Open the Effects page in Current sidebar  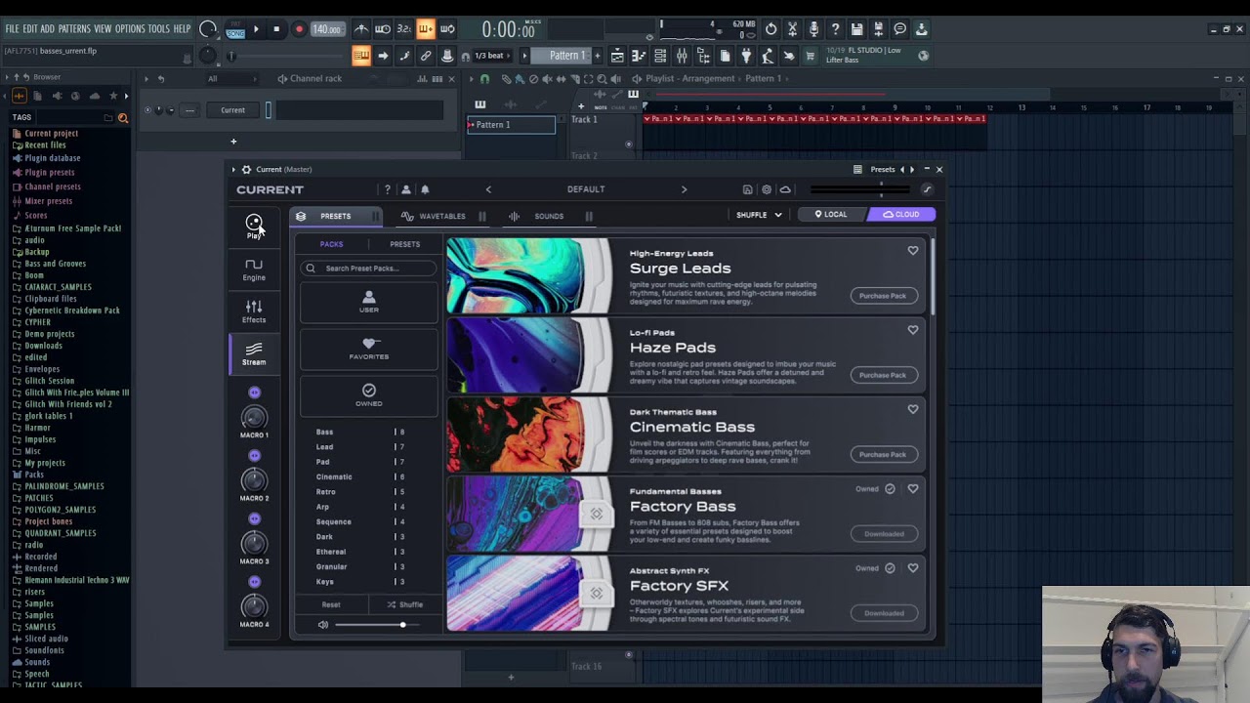tap(254, 310)
